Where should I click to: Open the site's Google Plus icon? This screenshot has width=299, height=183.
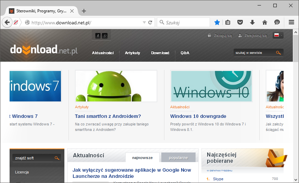tap(105, 36)
